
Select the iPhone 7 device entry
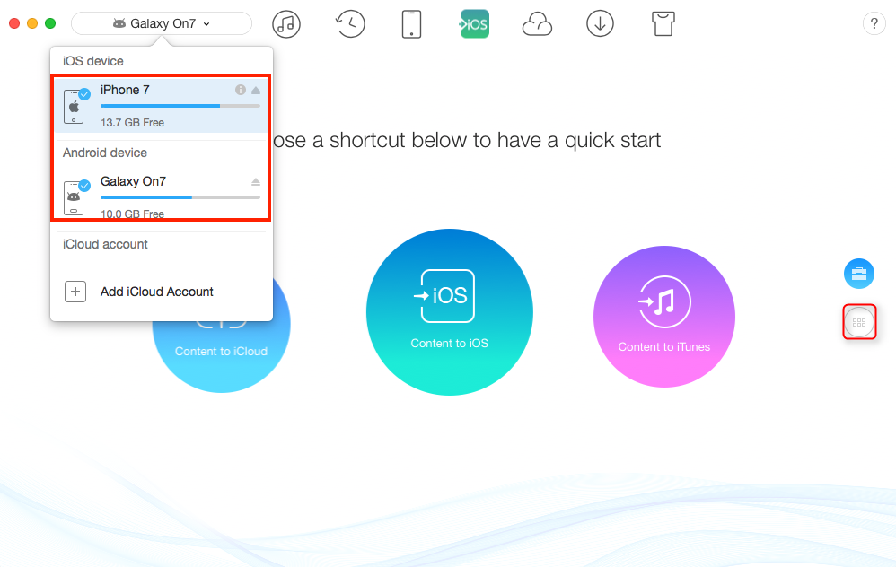pos(161,106)
